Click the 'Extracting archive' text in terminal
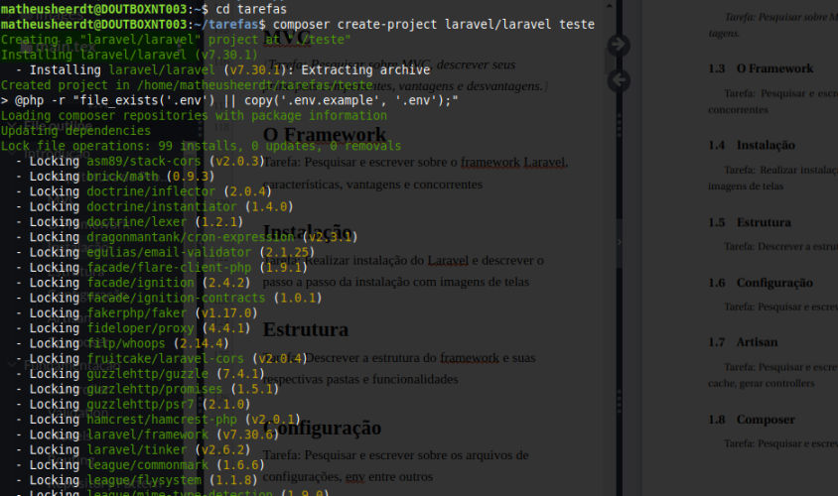This screenshot has width=838, height=496. coord(365,69)
